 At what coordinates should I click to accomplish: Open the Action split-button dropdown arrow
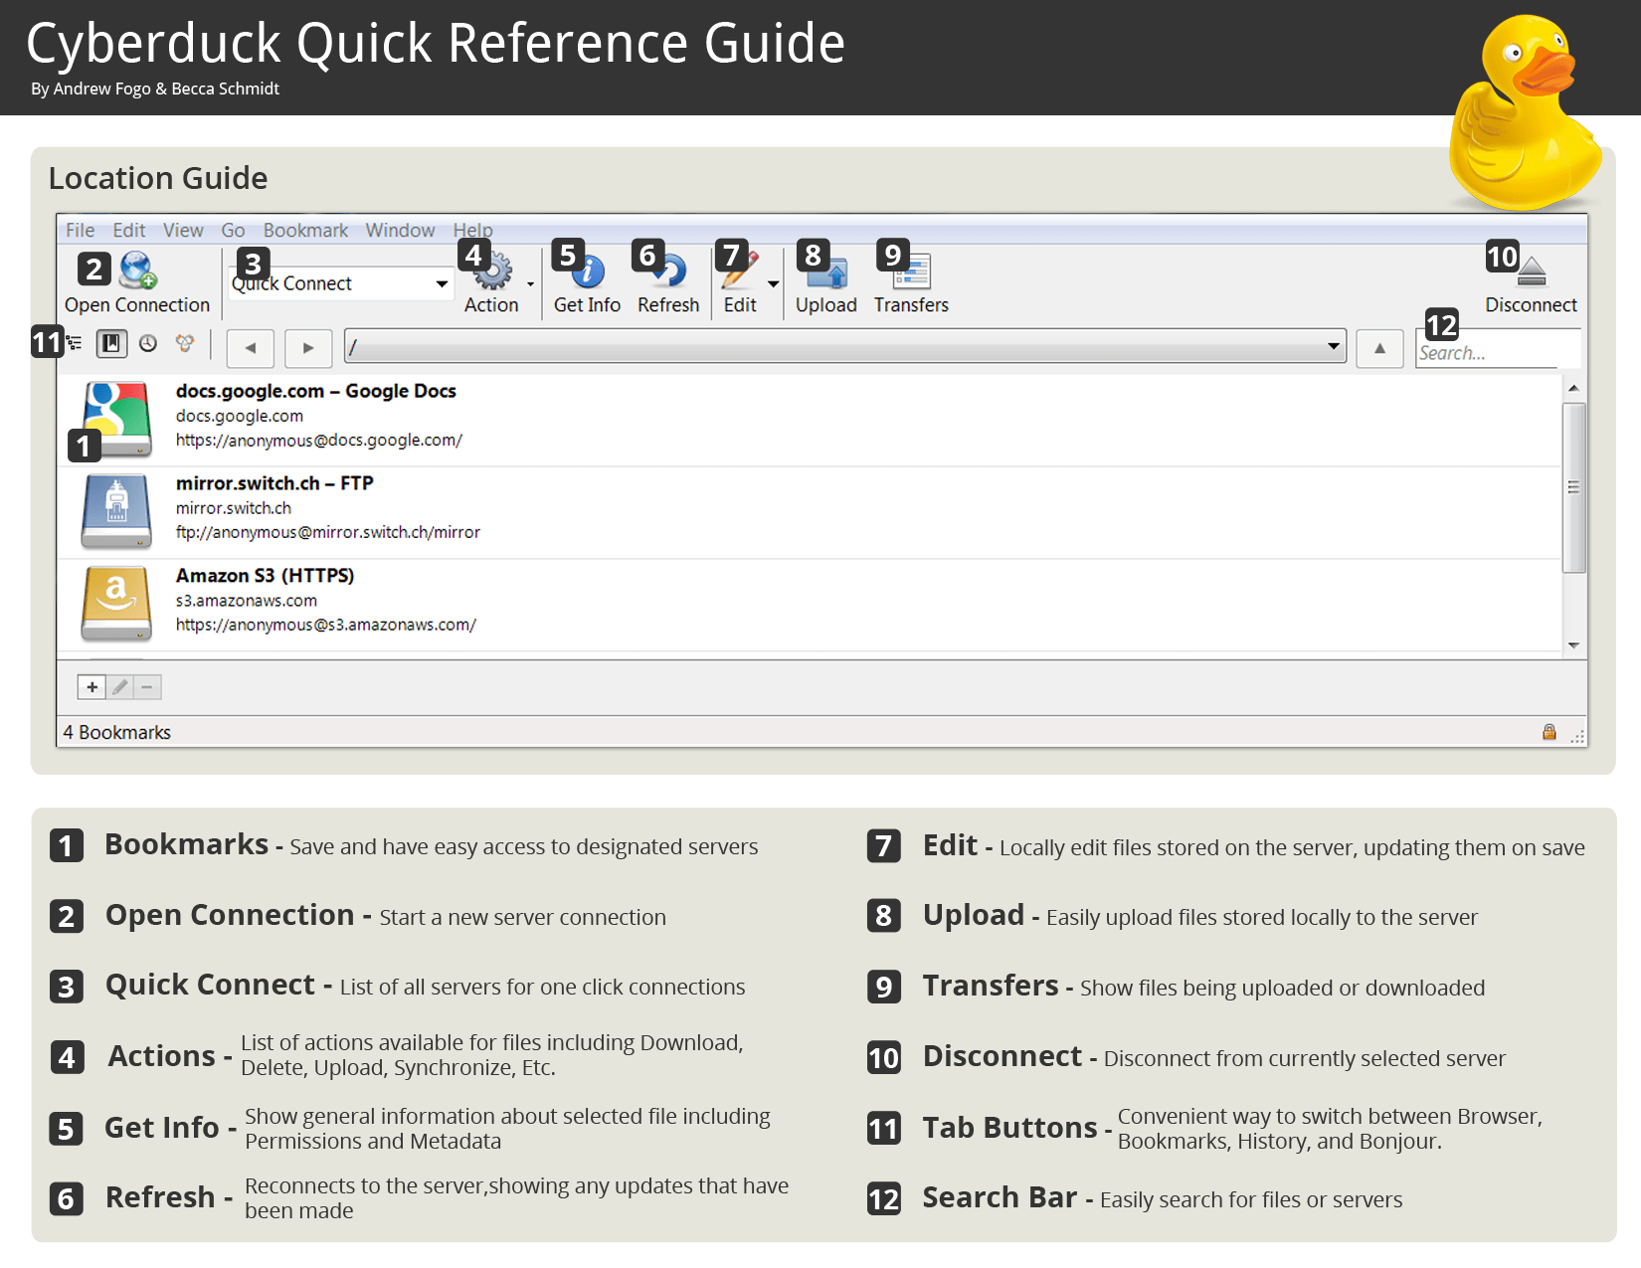tap(530, 283)
